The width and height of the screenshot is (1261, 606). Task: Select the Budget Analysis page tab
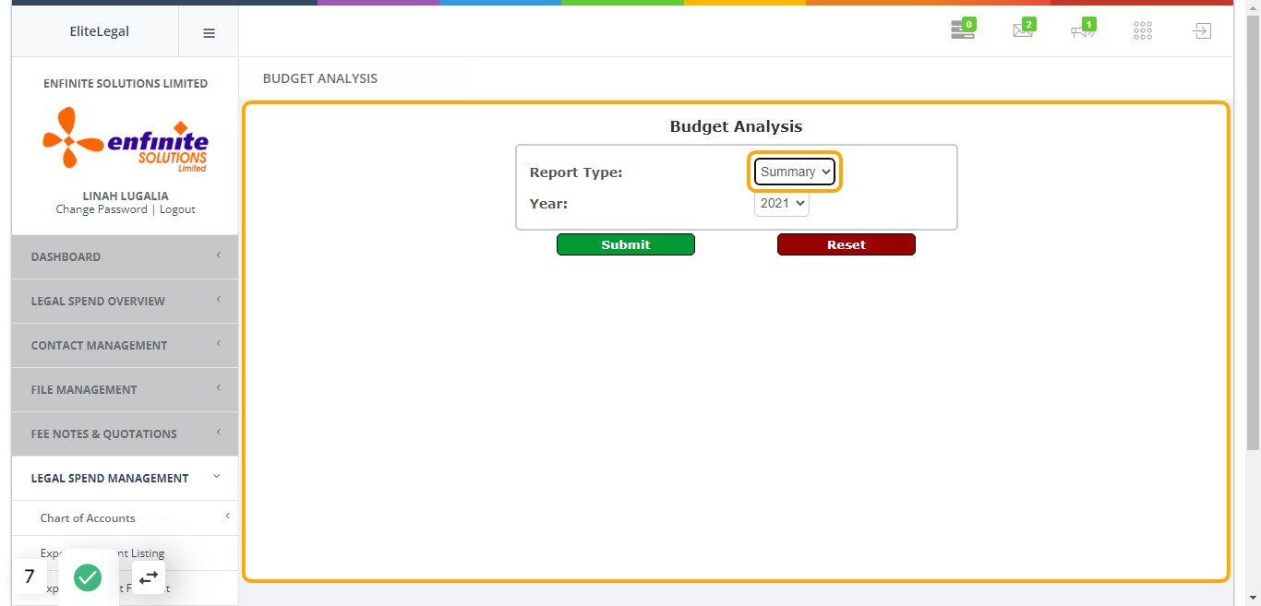tap(320, 78)
